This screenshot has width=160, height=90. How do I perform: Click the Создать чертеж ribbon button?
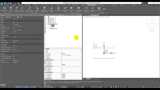pos(11,9)
